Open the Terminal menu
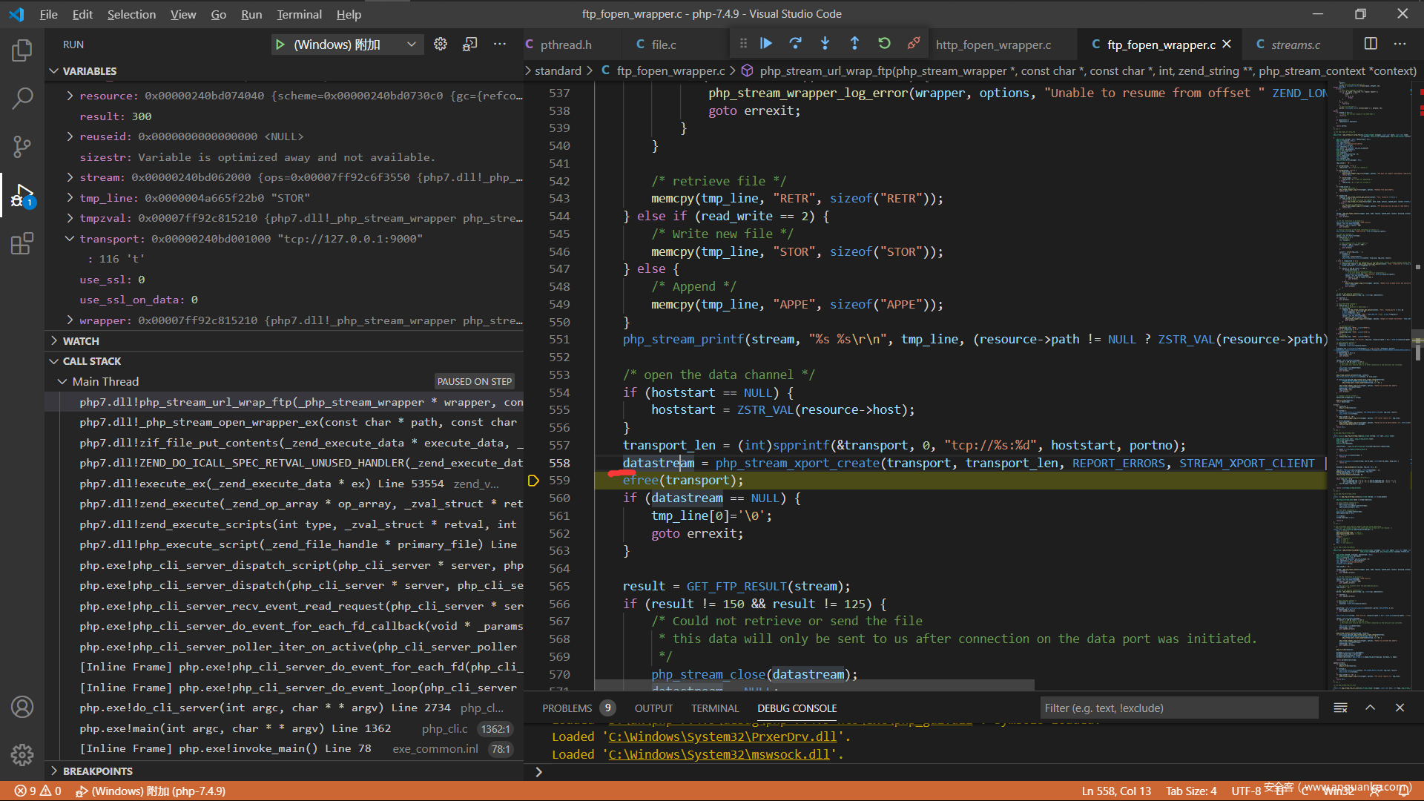 coord(299,14)
